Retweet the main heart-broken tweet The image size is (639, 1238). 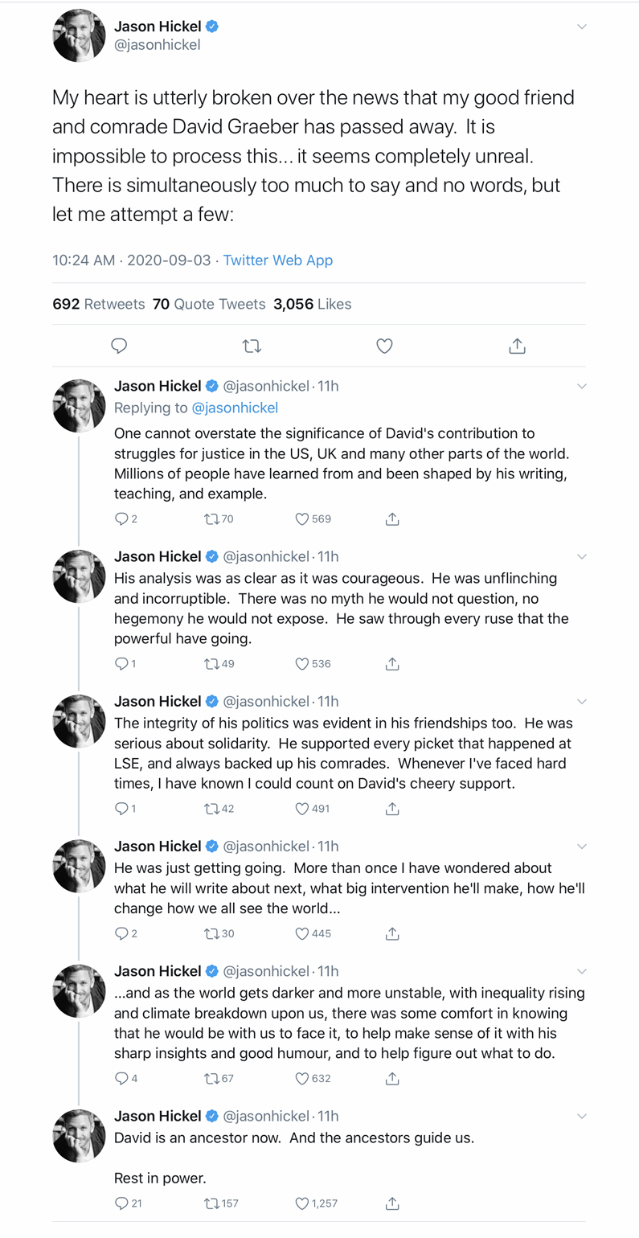[x=252, y=346]
